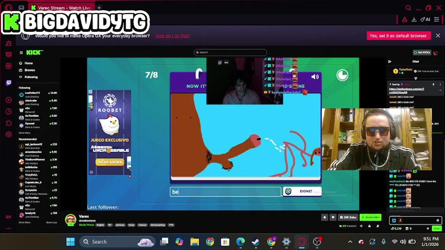445x250 pixels.
Task: Open the browser downloads icon
Action: (414, 20)
